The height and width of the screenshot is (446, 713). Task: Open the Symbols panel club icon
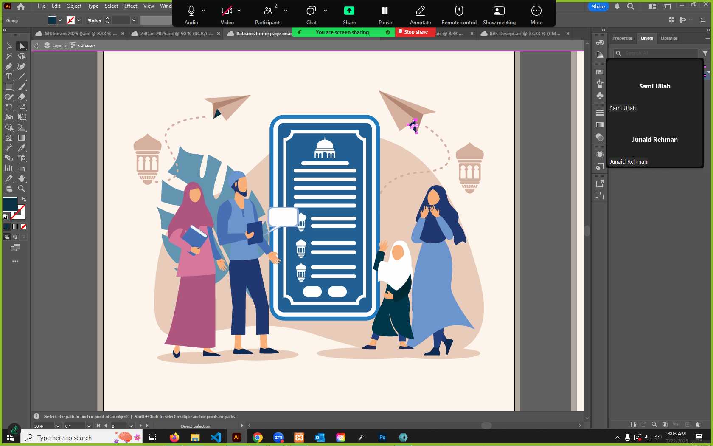pyautogui.click(x=600, y=96)
